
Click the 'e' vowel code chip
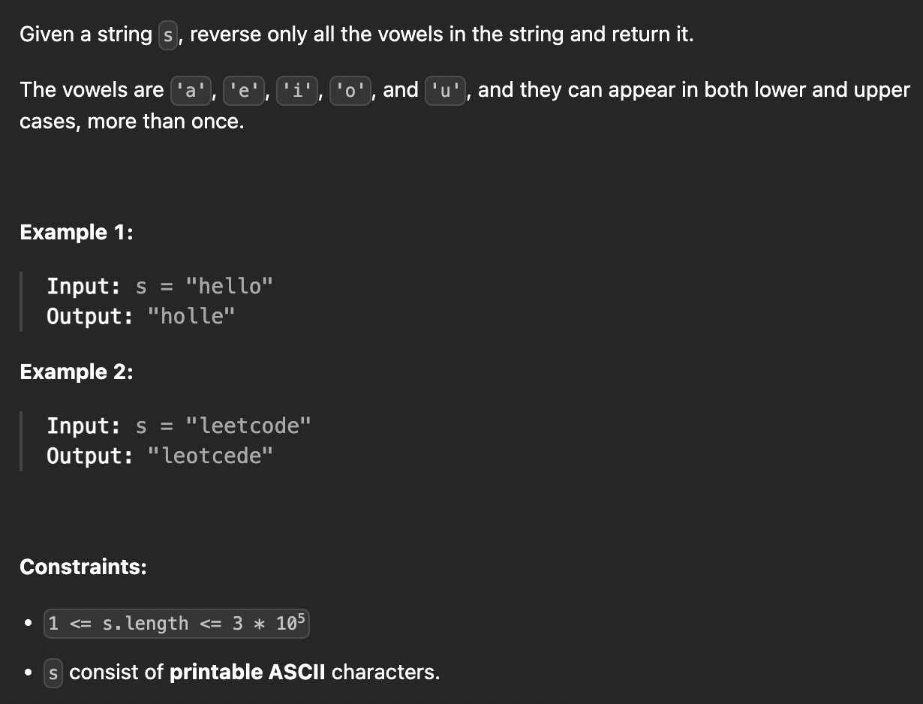pyautogui.click(x=244, y=91)
